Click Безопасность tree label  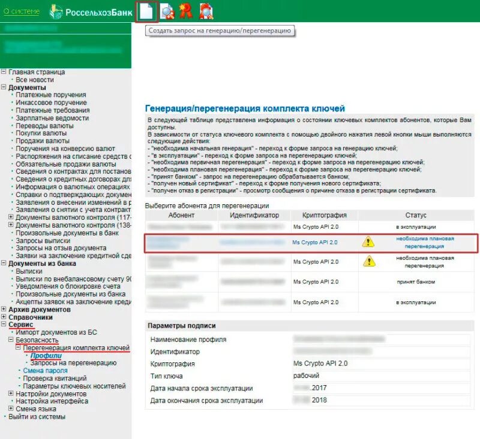point(37,340)
